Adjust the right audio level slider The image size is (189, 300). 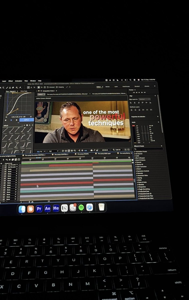(x=148, y=133)
